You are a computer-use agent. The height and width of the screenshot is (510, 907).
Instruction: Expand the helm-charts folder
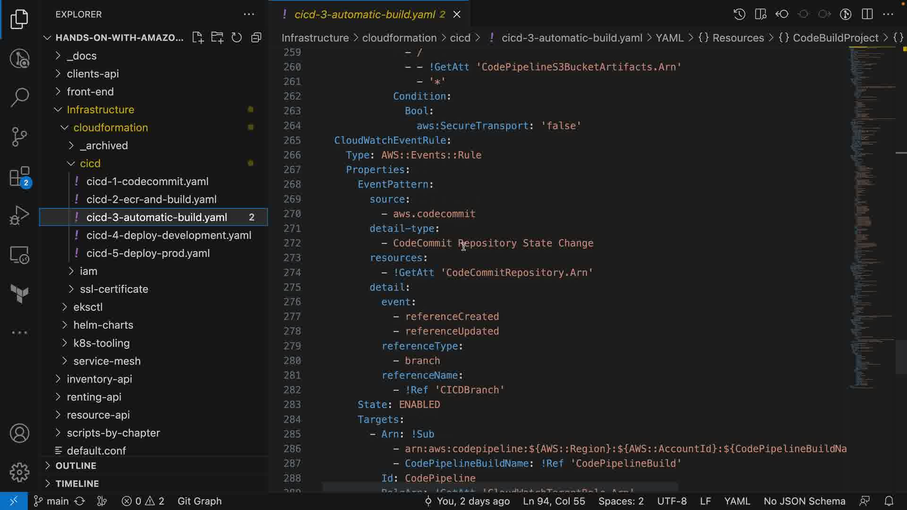[103, 325]
